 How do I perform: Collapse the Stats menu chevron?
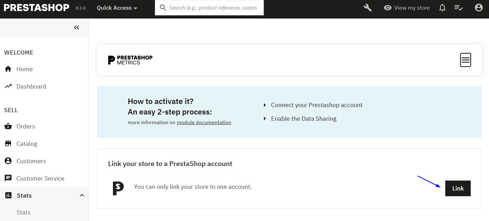coord(82,195)
